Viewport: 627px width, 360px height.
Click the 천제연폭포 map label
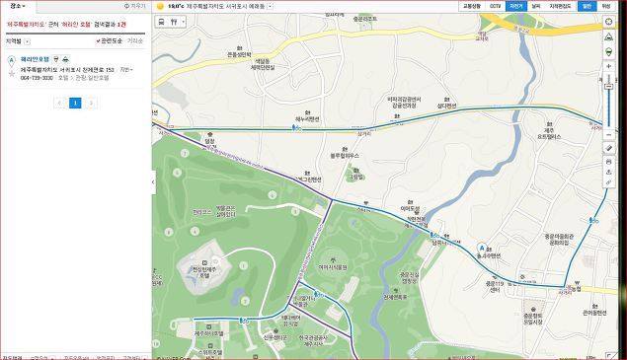point(395,297)
